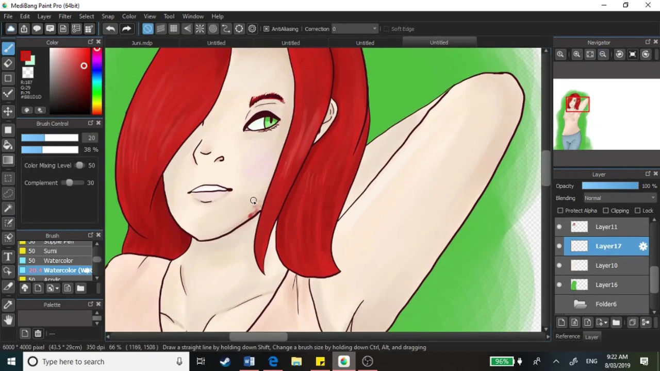Select the Gradient tool
This screenshot has width=660, height=371.
tap(8, 160)
